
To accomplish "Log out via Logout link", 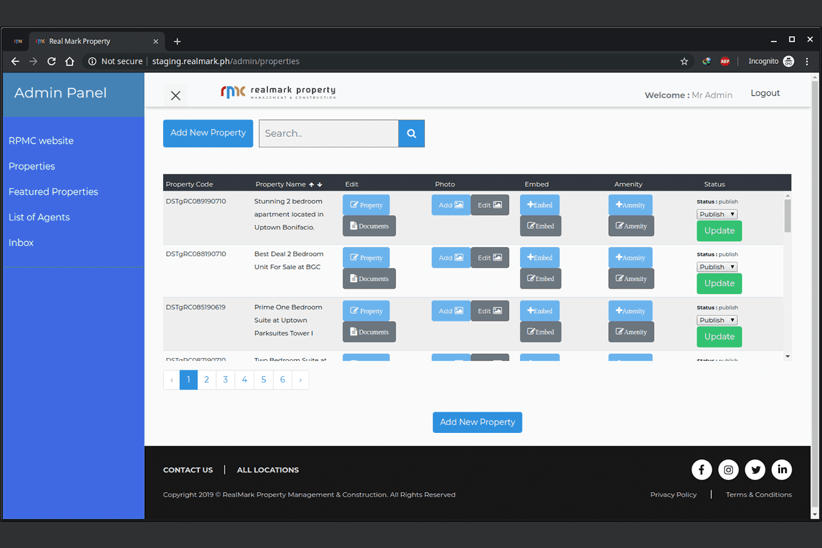I will coord(765,93).
